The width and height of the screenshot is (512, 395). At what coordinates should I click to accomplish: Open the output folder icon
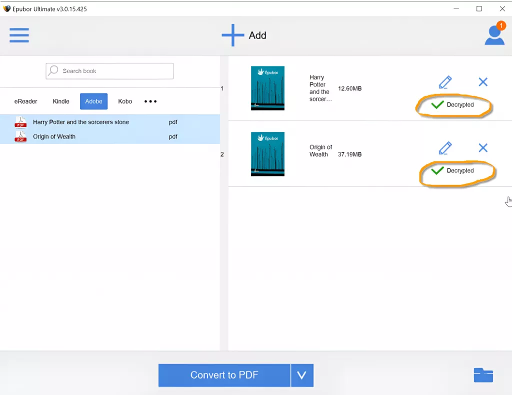[483, 375]
